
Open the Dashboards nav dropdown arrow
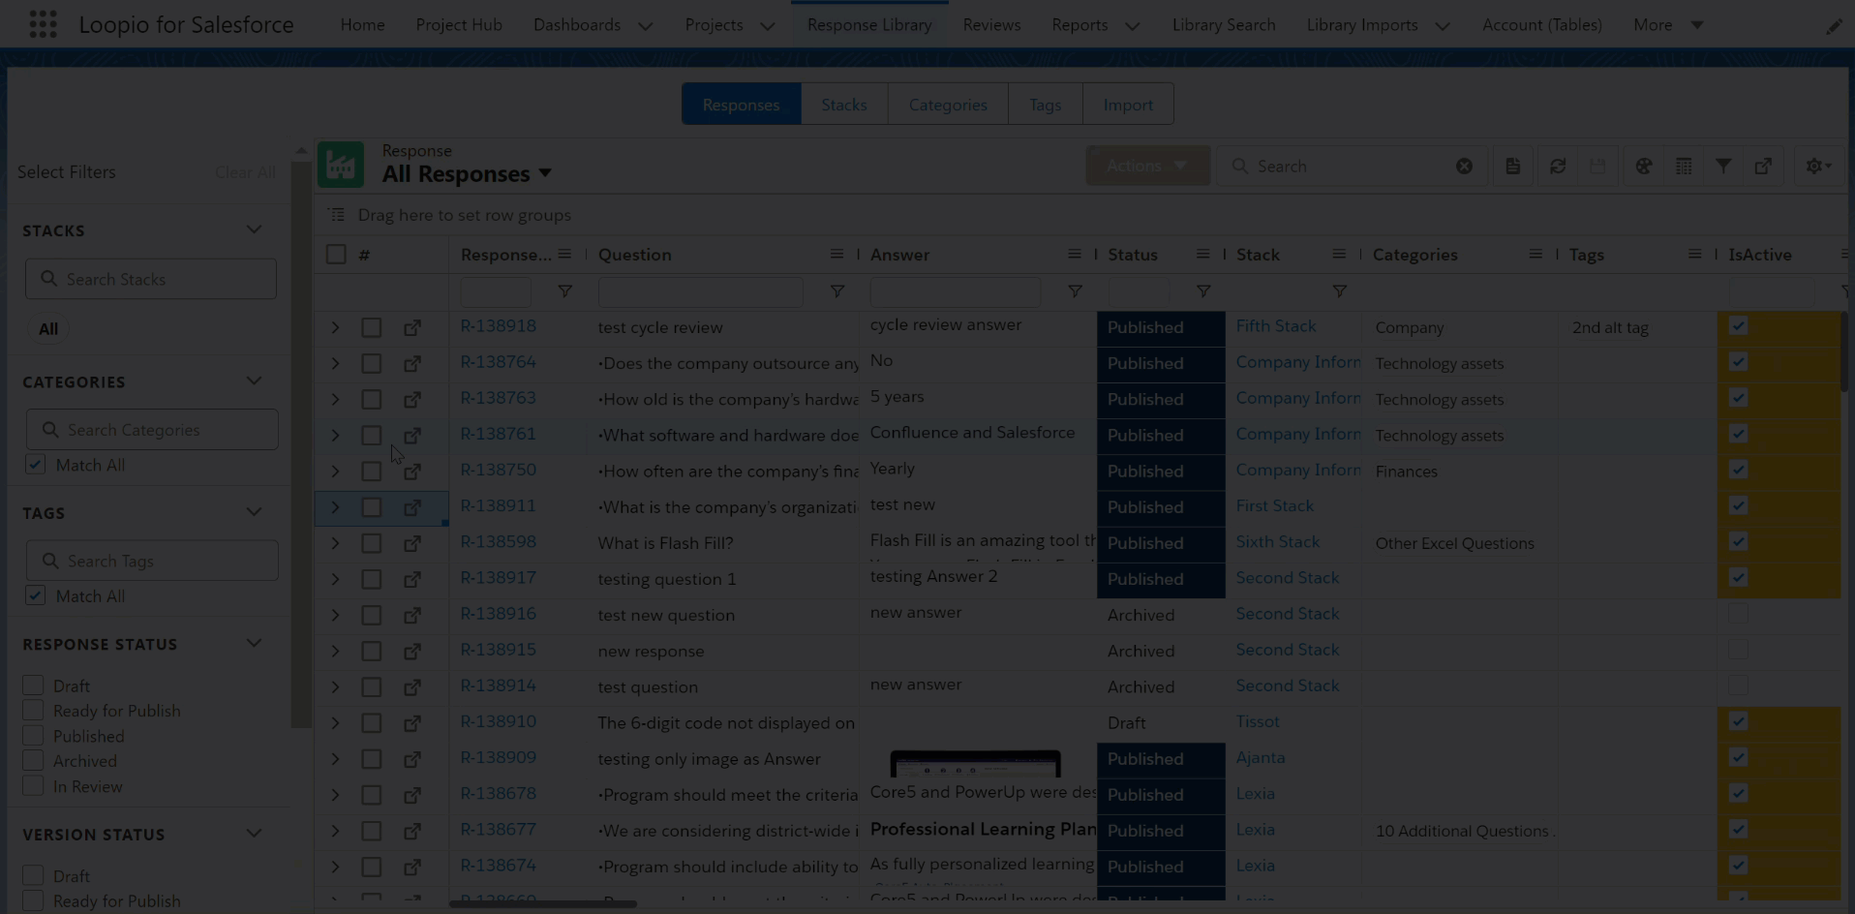645,25
